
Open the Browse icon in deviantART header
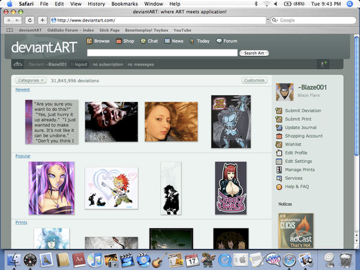89,41
